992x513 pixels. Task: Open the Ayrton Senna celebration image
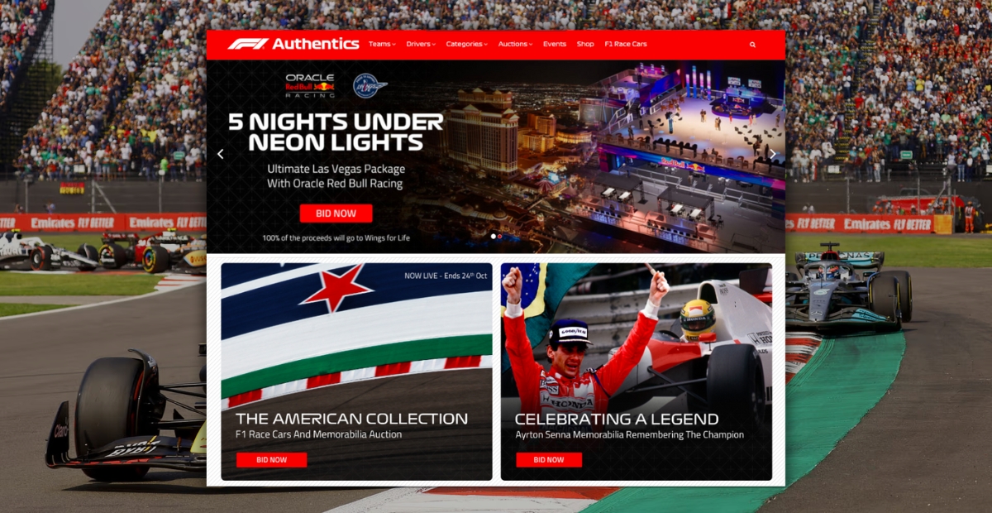pos(637,372)
